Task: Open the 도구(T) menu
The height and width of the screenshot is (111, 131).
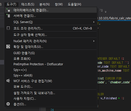Action: pyautogui.click(x=11, y=4)
